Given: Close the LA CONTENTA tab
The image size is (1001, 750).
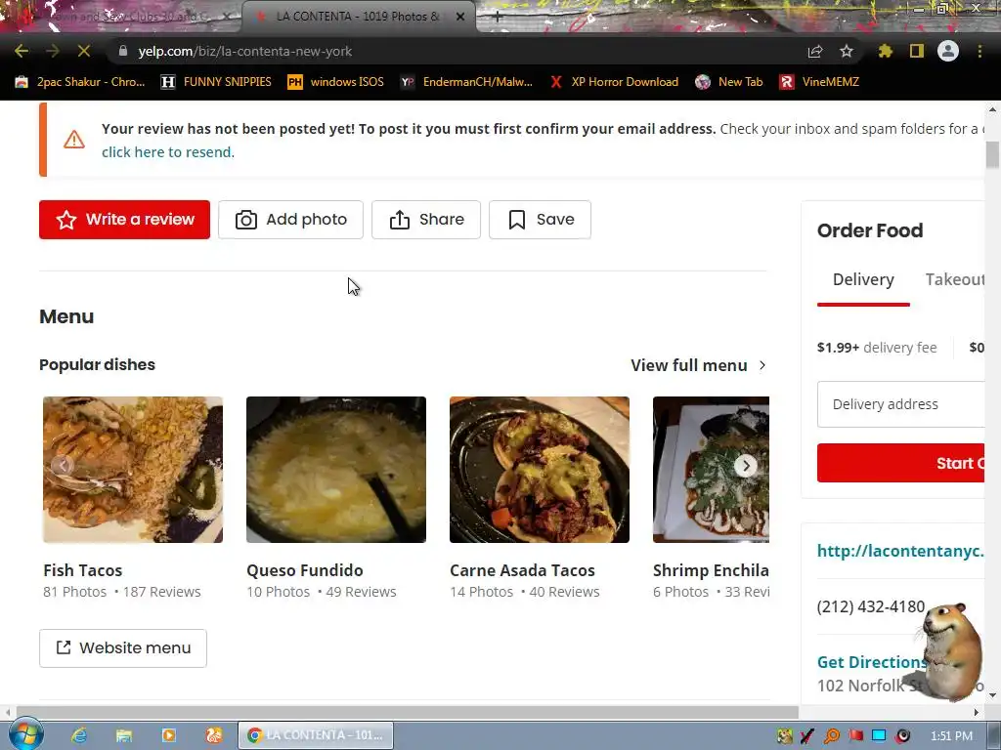Looking at the screenshot, I should pos(460,17).
